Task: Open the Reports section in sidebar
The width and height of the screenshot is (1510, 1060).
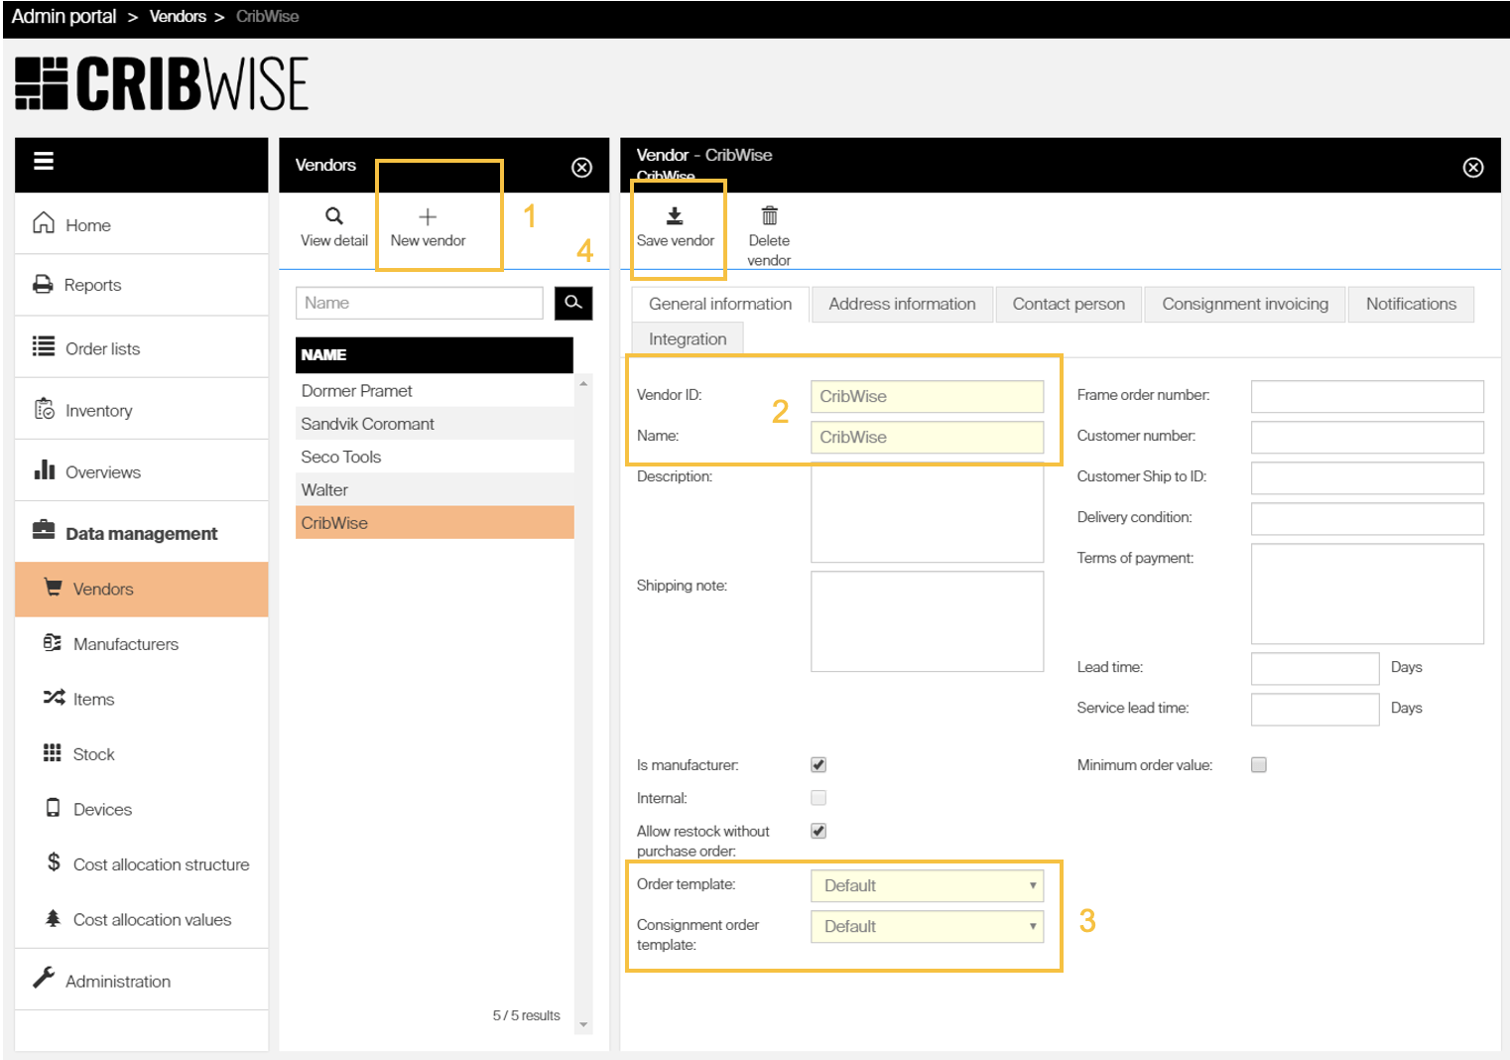Action: pyautogui.click(x=92, y=285)
